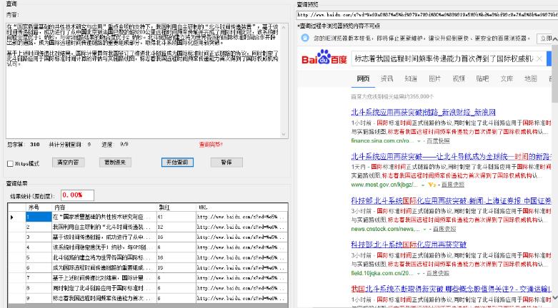The width and height of the screenshot is (558, 308).
Task: Click 开始查询 button
Action: tap(177, 163)
